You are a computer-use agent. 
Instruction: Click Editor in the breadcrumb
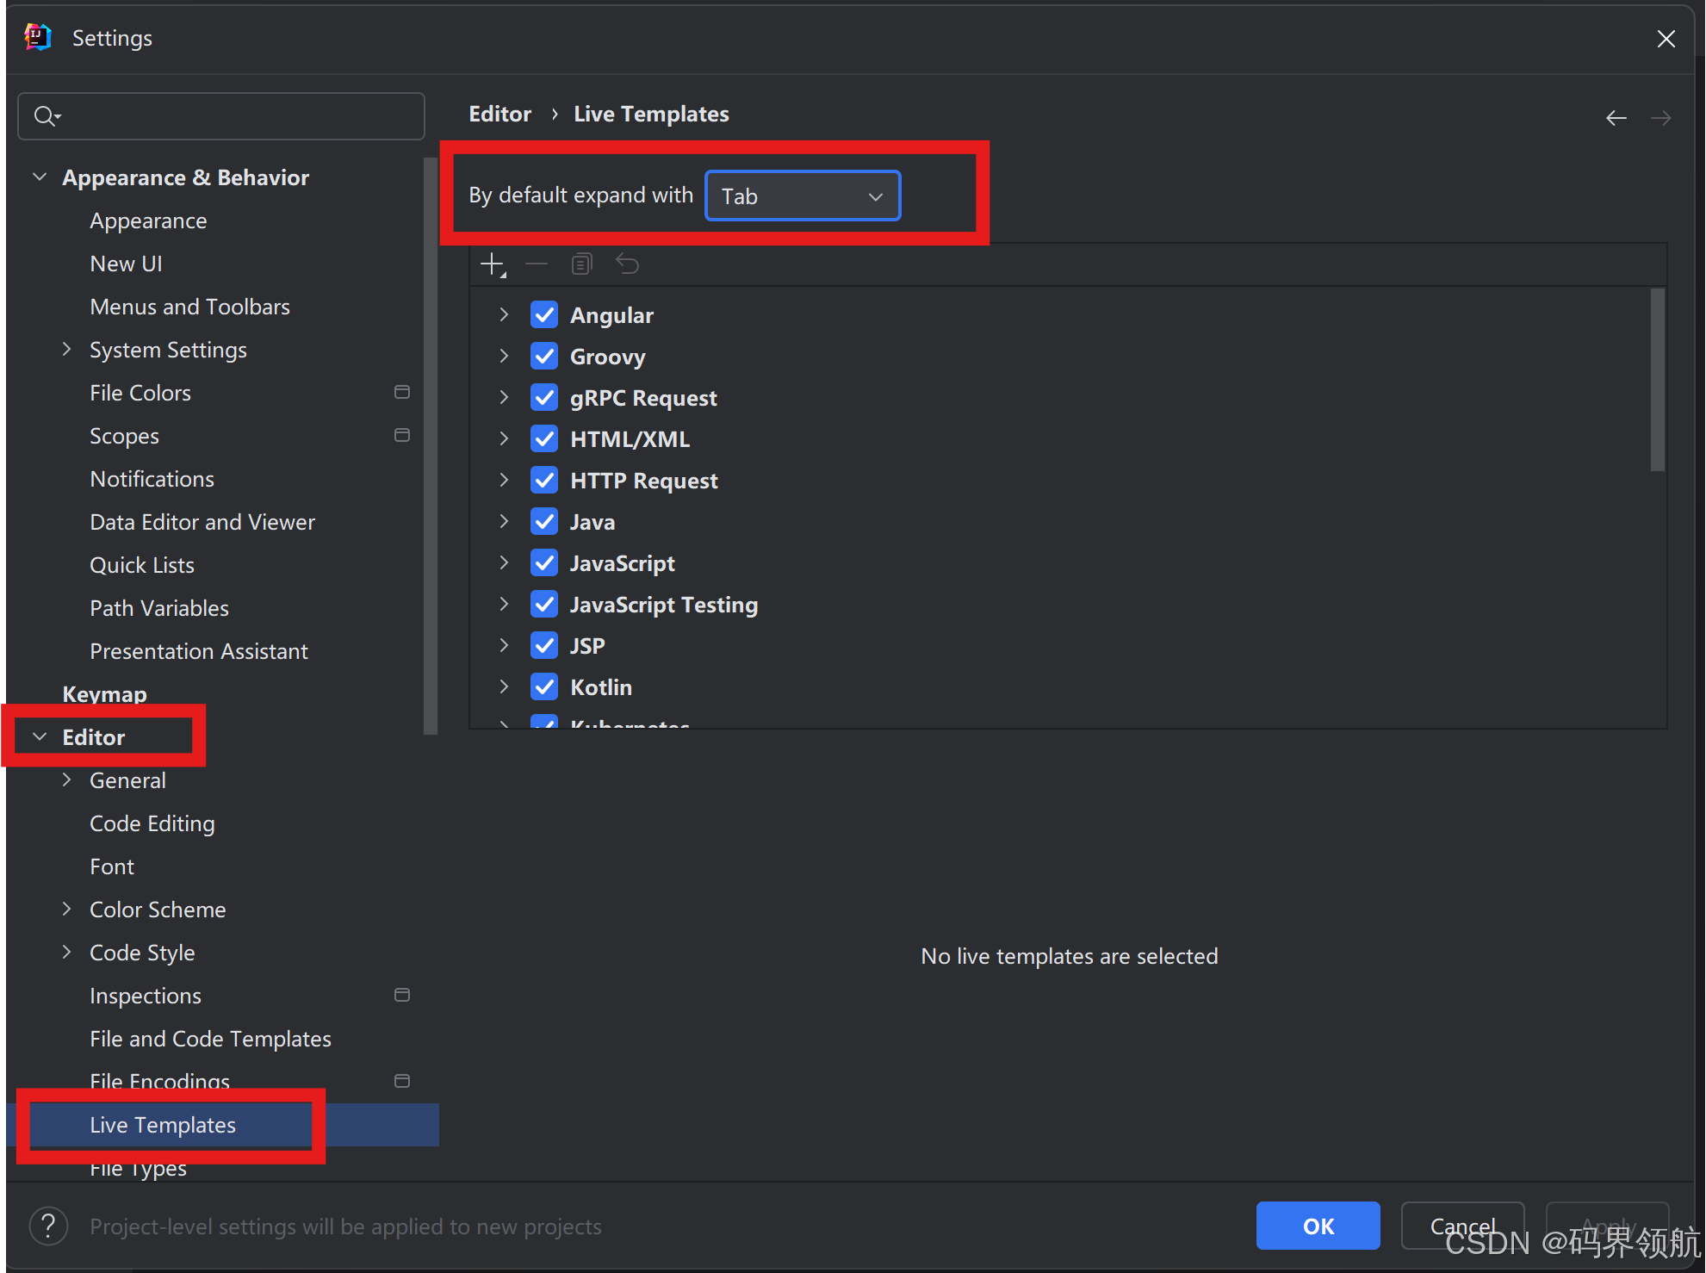(x=499, y=115)
